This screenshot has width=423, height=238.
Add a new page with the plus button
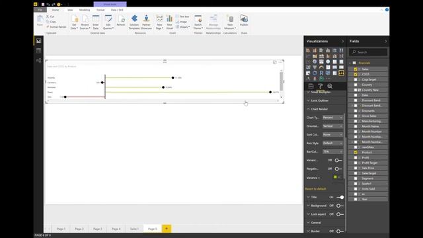[x=167, y=229]
